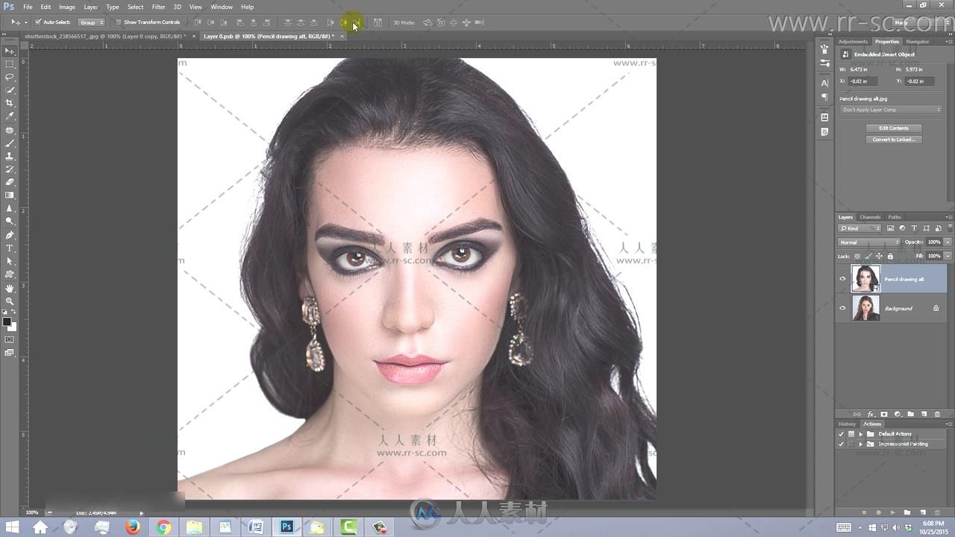Viewport: 955px width, 537px height.
Task: Select the Horizontal Type tool
Action: [10, 248]
